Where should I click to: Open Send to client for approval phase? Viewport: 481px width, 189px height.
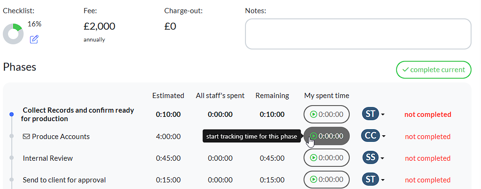coord(64,180)
